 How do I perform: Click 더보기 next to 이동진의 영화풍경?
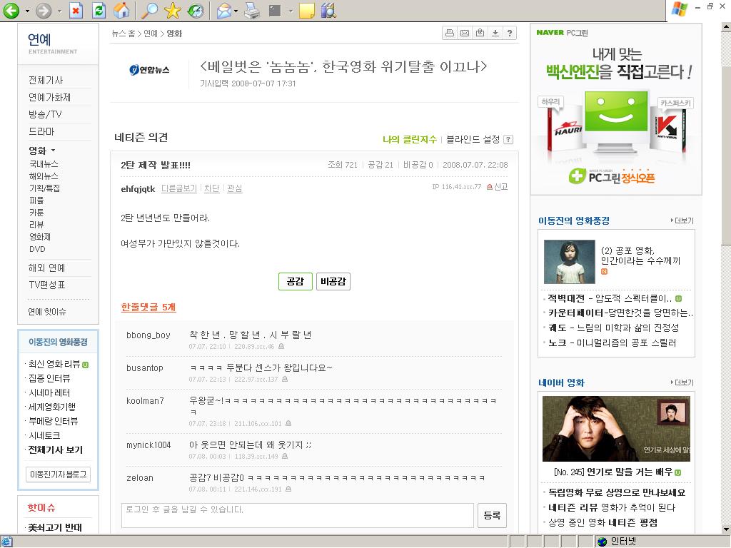(x=682, y=220)
